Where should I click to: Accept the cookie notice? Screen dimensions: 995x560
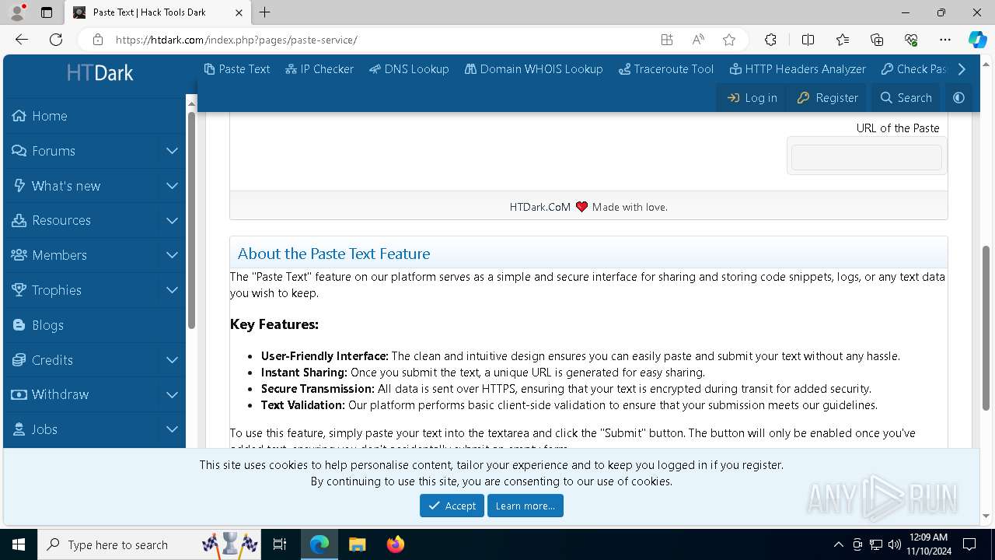pyautogui.click(x=452, y=506)
